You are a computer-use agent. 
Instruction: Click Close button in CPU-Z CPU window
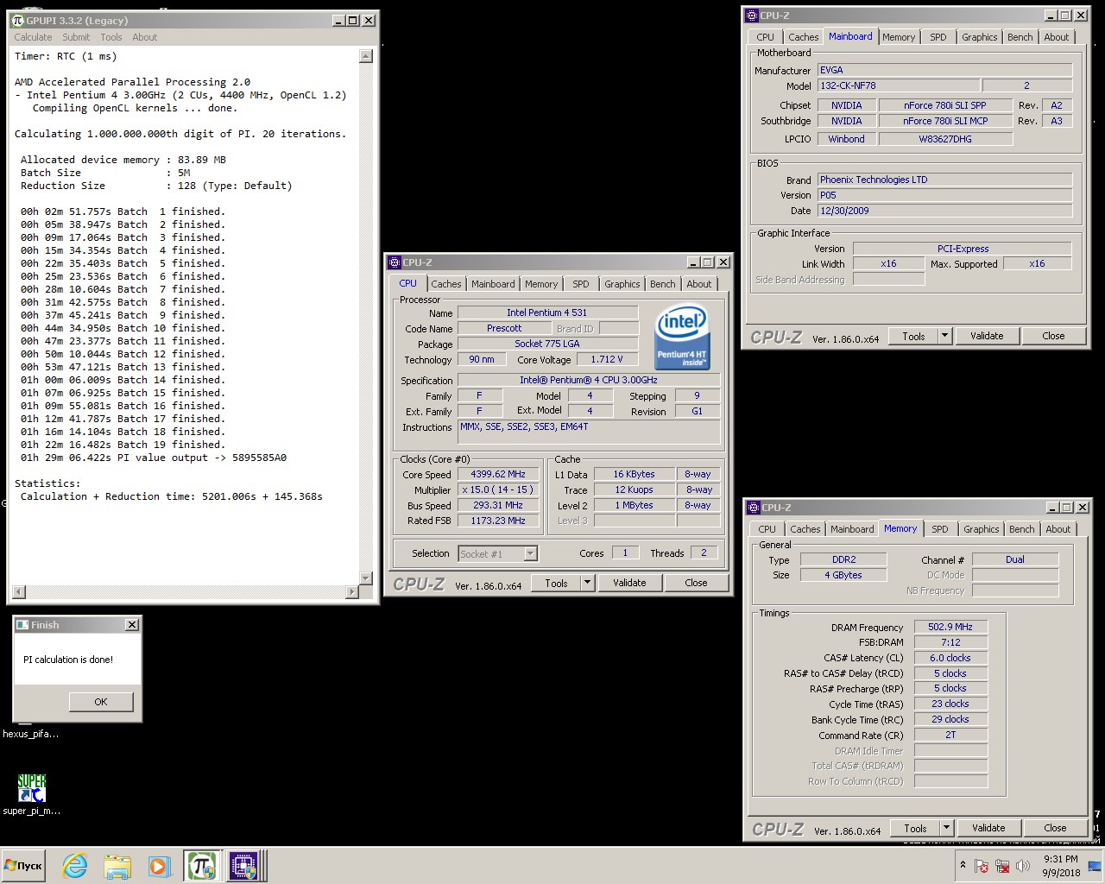coord(696,583)
